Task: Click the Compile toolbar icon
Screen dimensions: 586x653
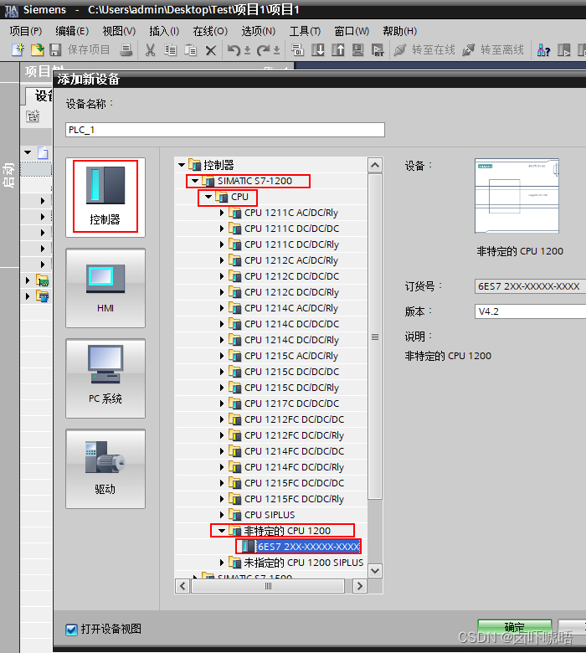Action: pos(297,50)
